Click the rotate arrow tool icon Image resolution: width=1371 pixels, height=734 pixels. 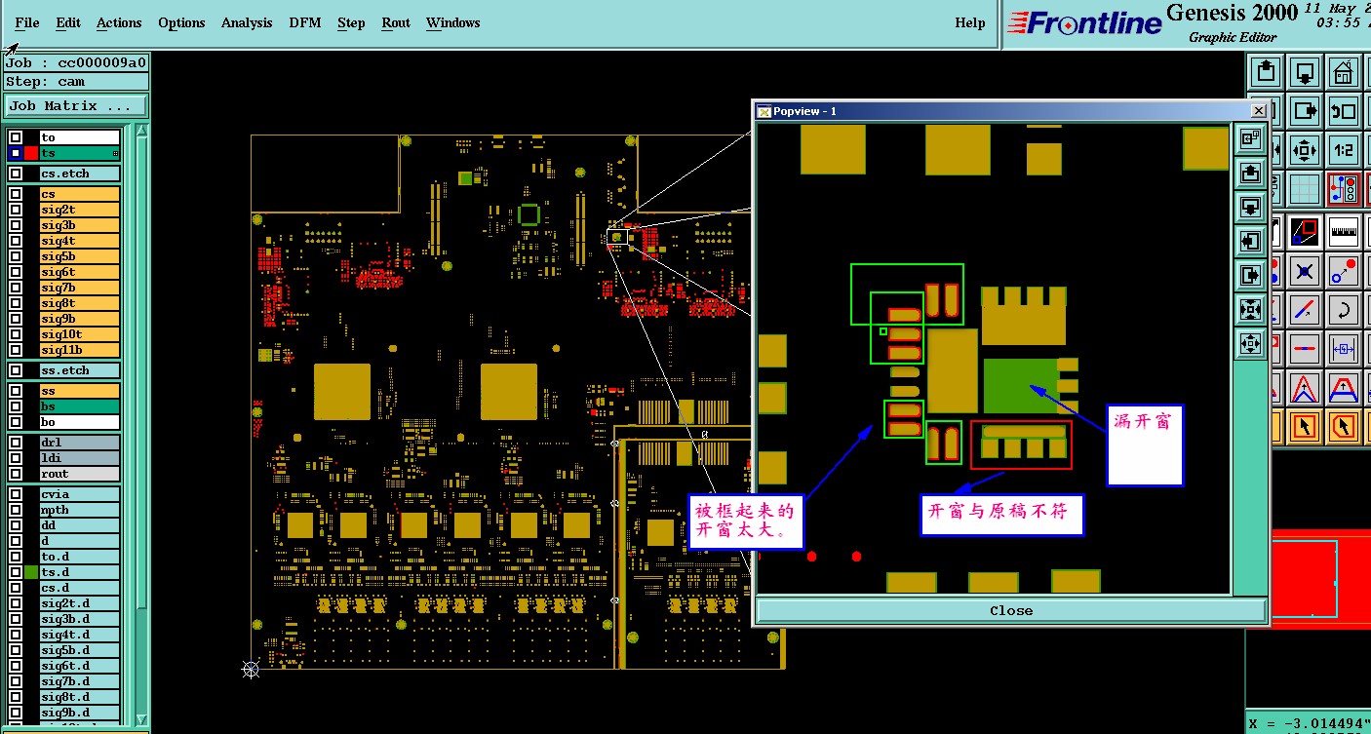click(1344, 310)
